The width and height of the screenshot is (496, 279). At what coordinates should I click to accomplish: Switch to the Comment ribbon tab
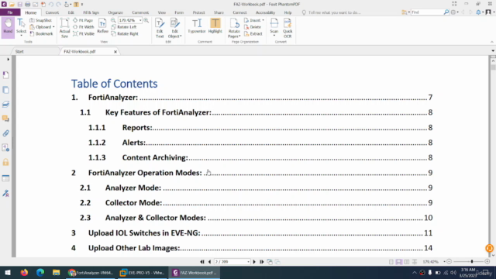point(140,12)
